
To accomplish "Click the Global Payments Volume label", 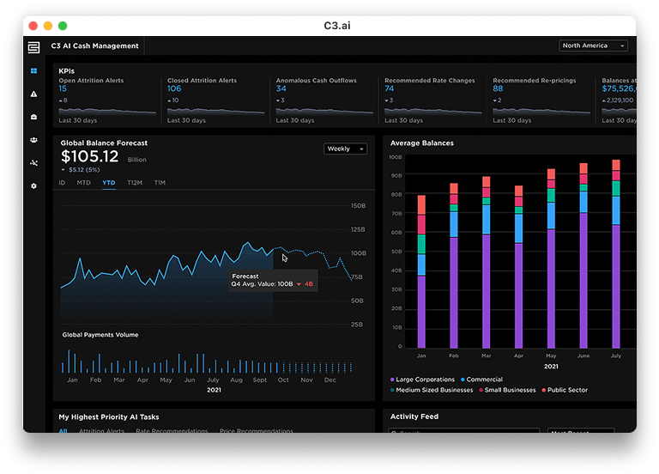I will point(100,335).
